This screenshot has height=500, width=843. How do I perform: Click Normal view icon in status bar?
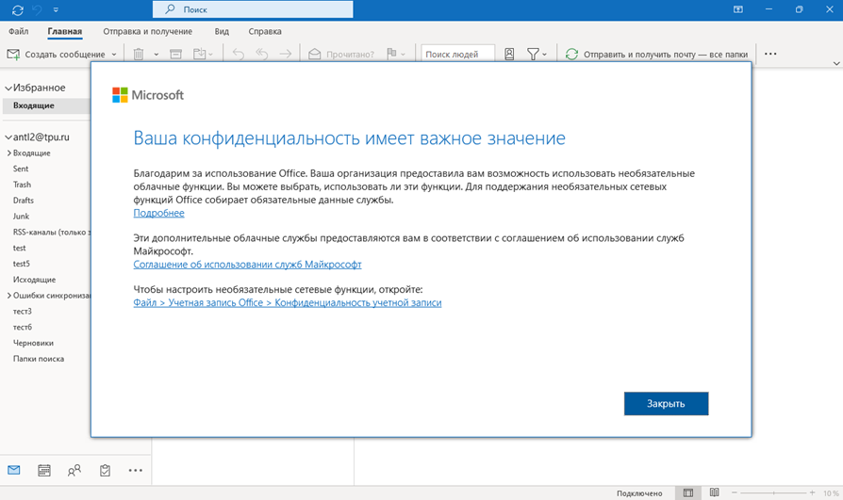click(688, 492)
